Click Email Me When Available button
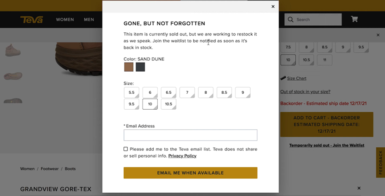Screen dimensions: 385x196 pos(190,173)
